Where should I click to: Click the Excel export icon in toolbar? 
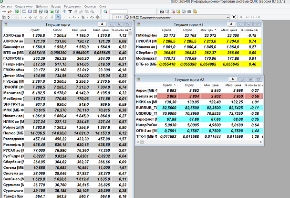pos(52,11)
